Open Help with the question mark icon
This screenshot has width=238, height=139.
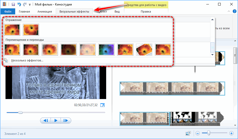point(235,11)
